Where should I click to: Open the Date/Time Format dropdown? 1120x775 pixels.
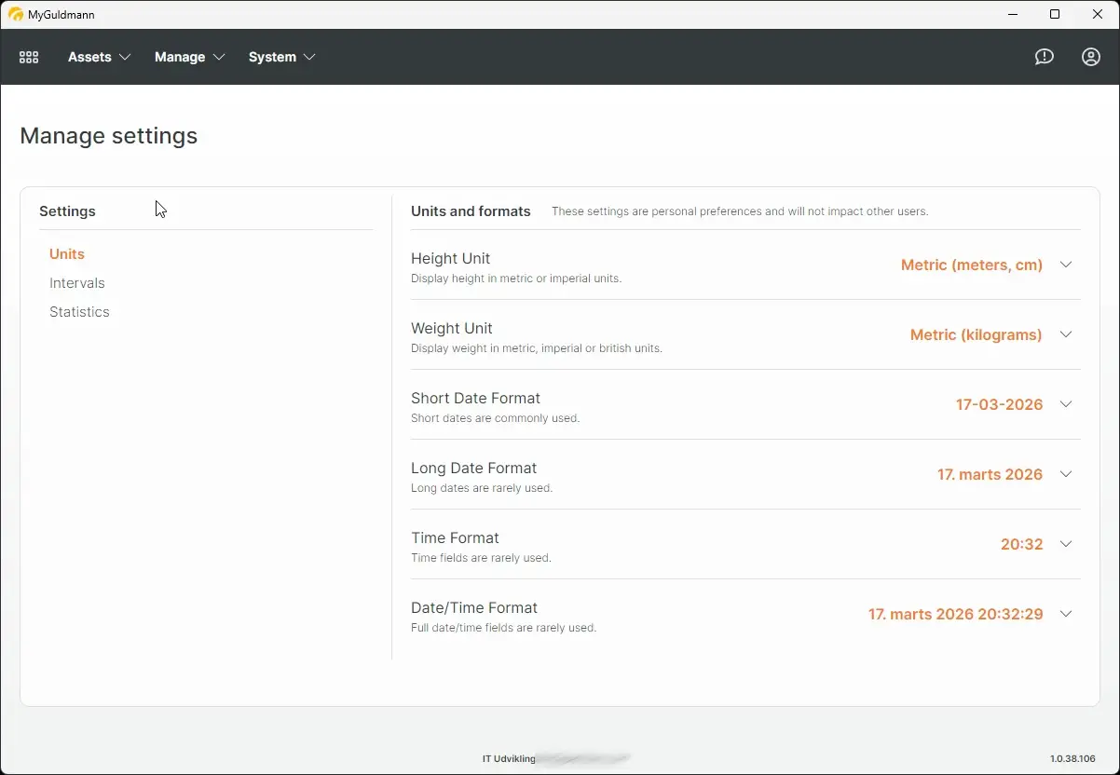click(1065, 614)
